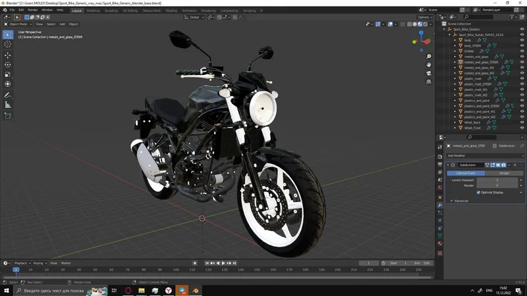Click the Blender logo menu icon
Viewport: 527px width, 296px height.
pos(5,10)
